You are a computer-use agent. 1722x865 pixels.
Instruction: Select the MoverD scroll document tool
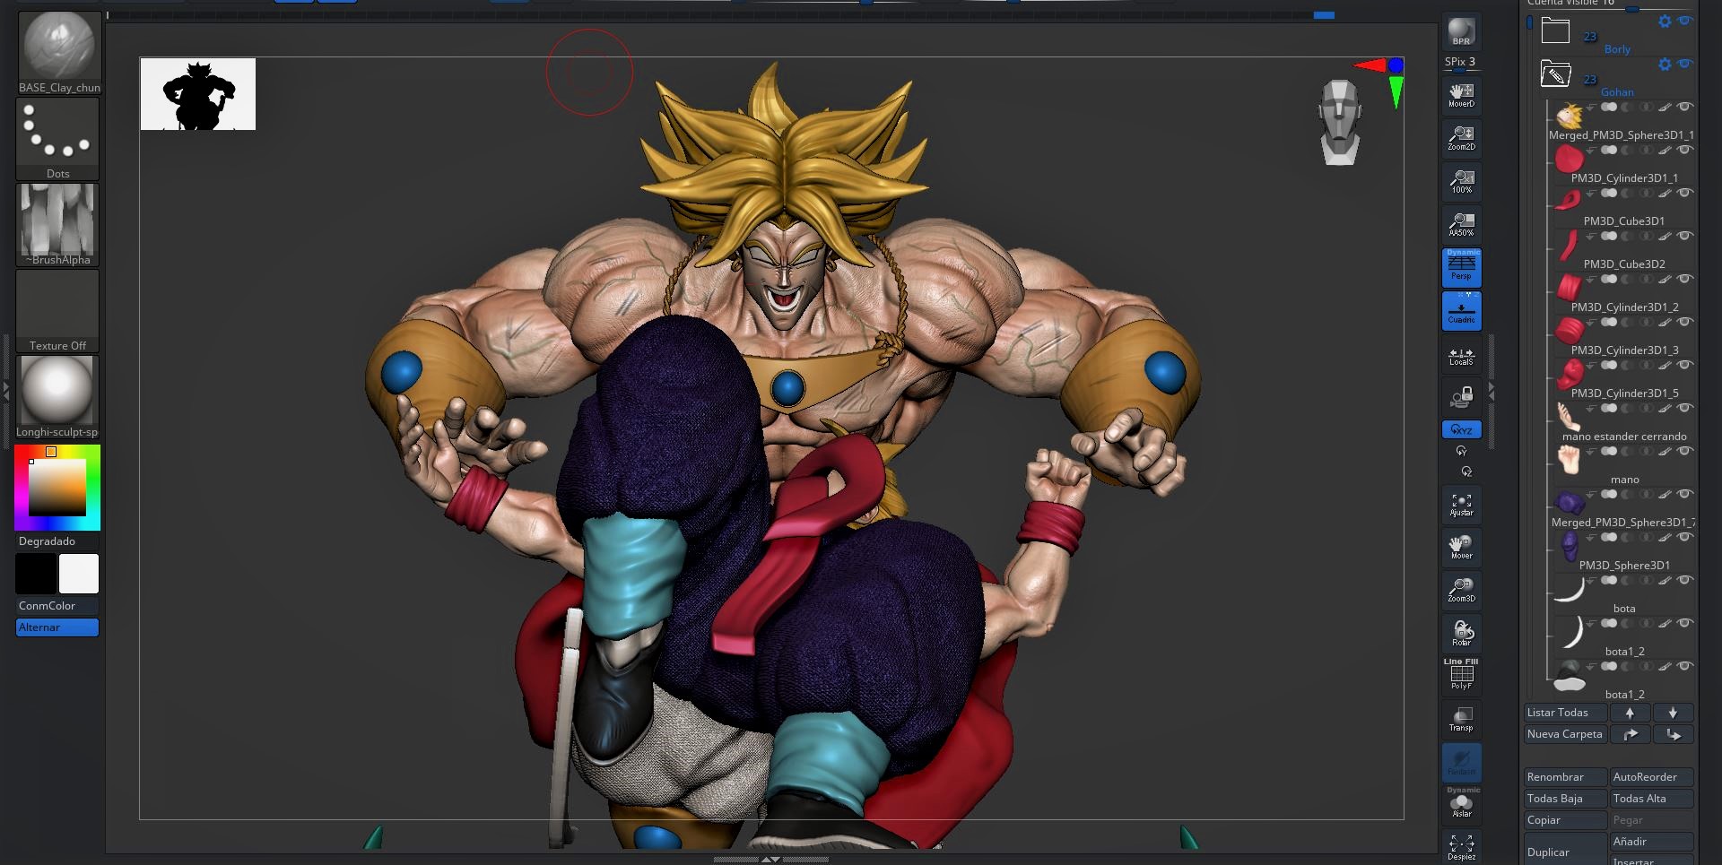point(1461,94)
